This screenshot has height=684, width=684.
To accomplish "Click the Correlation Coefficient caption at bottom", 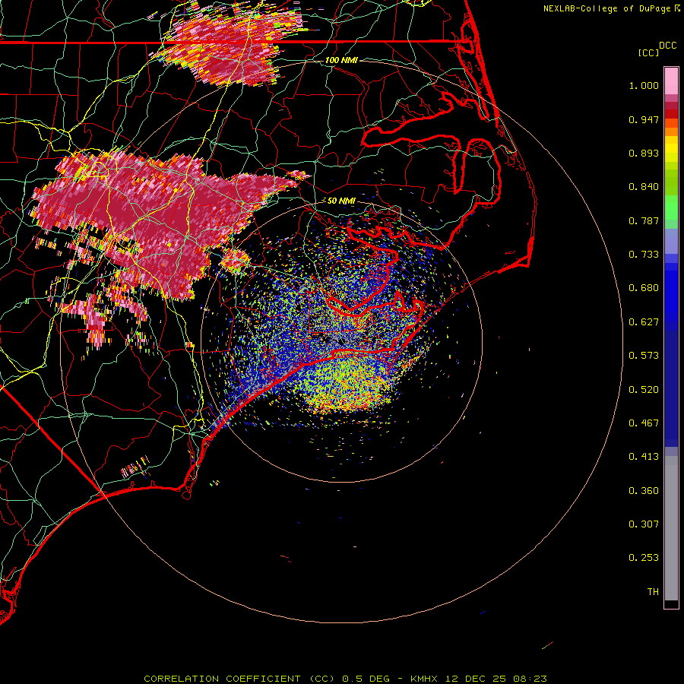I will tap(344, 679).
